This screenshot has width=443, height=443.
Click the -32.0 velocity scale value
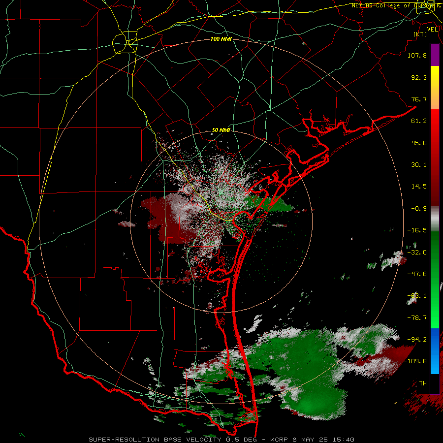click(x=417, y=253)
